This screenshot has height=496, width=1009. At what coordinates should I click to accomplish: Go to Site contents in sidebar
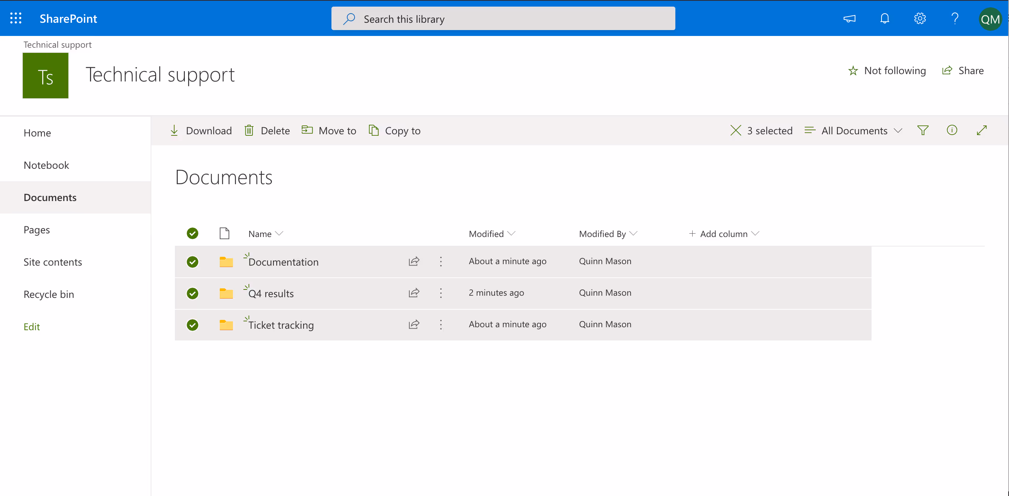[x=53, y=262]
